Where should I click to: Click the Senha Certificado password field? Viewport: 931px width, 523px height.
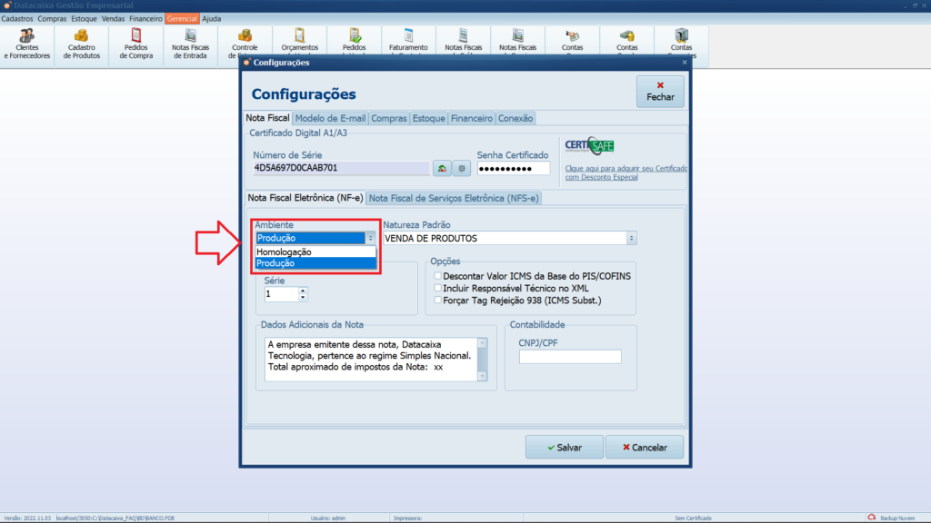(514, 168)
